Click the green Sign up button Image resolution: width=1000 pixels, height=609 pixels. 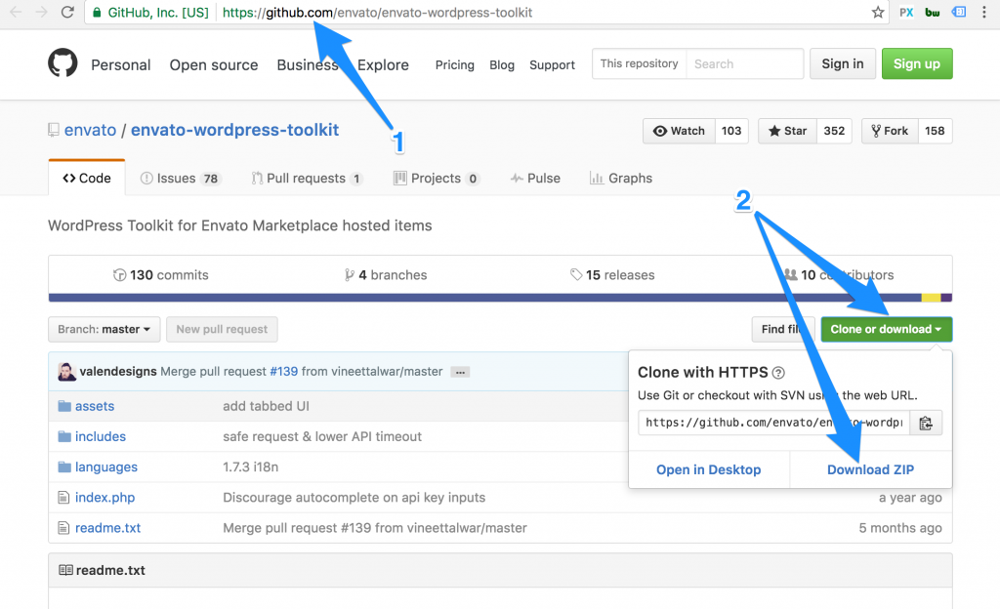coord(917,63)
